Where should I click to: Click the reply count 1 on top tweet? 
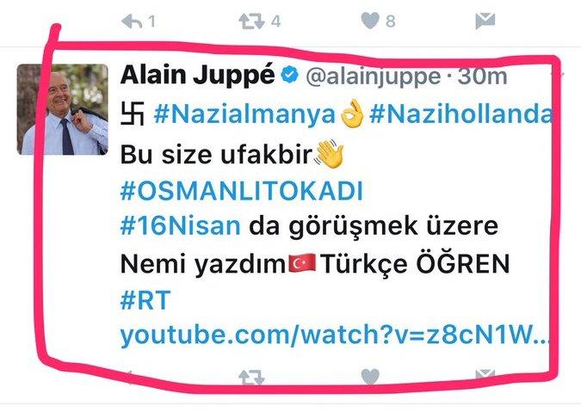pyautogui.click(x=151, y=22)
